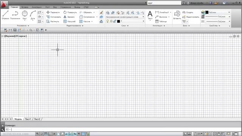The width and height of the screenshot is (242, 136).
Task: Close the command line with X
Action: point(3,126)
